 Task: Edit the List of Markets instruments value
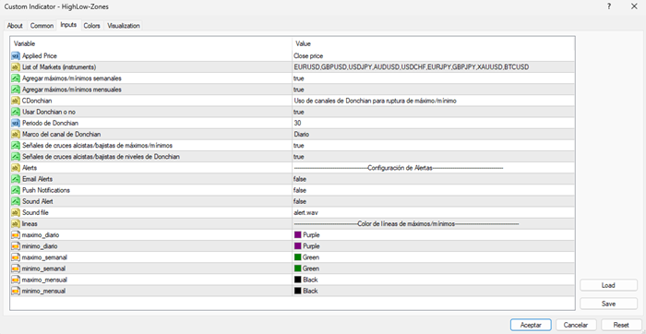click(412, 66)
